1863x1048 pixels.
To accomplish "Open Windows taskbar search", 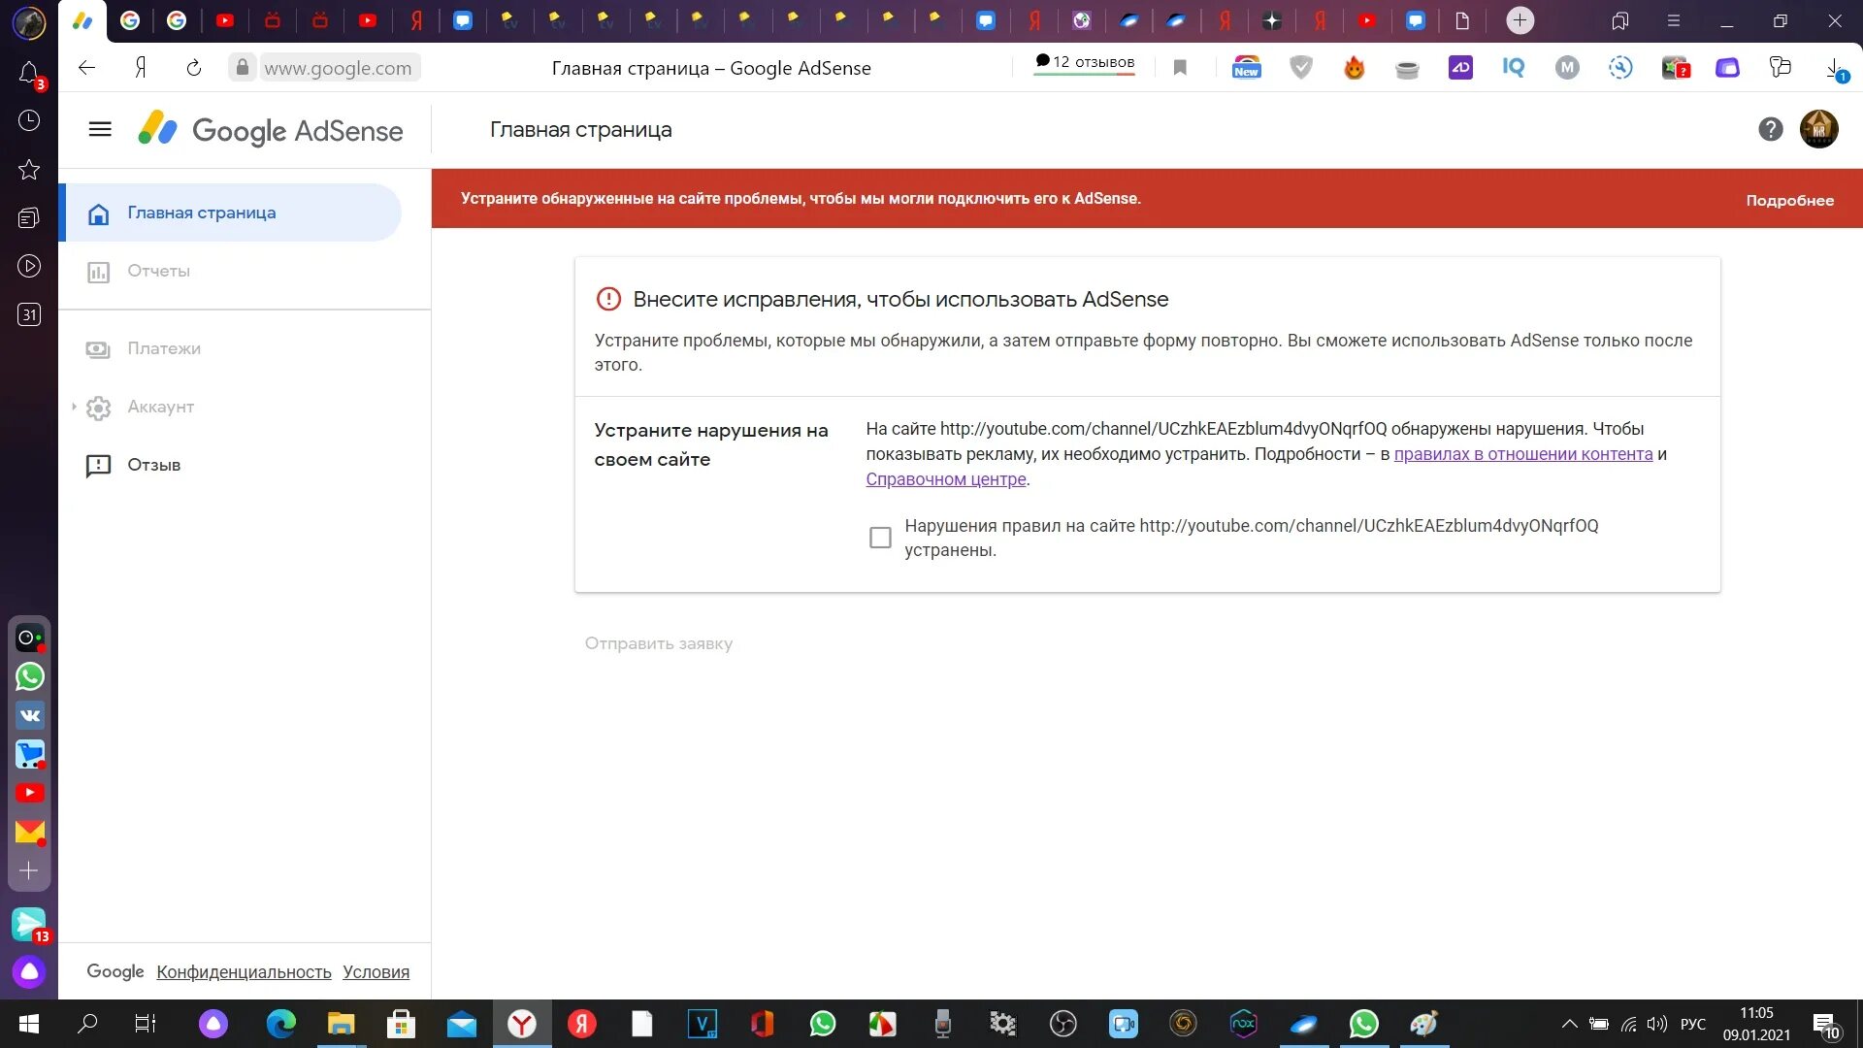I will [x=87, y=1024].
